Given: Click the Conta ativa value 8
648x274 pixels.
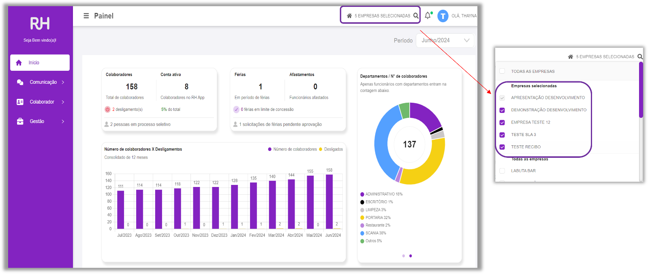Looking at the screenshot, I should coord(186,87).
